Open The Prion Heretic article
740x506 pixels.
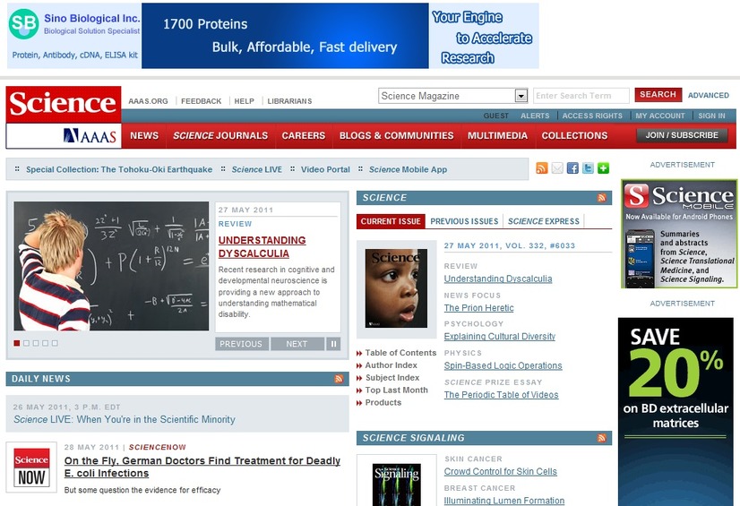pos(478,308)
